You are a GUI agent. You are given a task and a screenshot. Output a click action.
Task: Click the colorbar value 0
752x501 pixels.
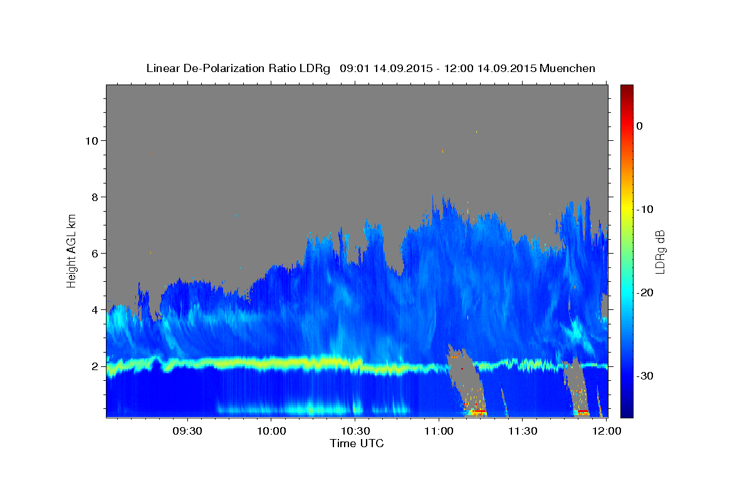pyautogui.click(x=640, y=126)
